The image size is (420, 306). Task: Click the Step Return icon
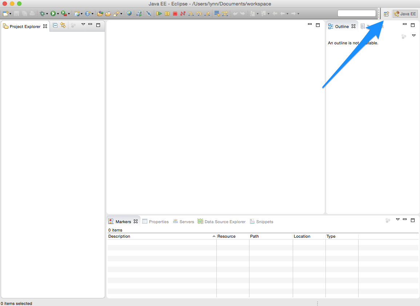point(207,13)
